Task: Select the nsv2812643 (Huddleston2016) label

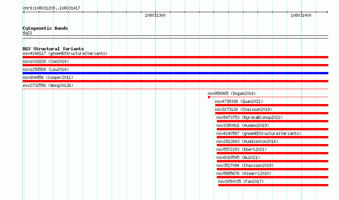Action: (247, 141)
